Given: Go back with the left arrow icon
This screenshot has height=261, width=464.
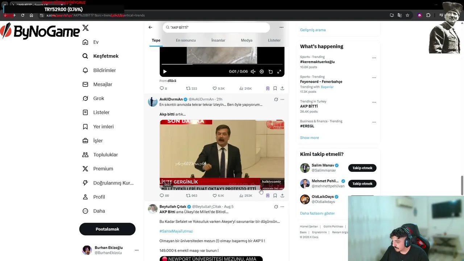Looking at the screenshot, I should [x=150, y=27].
